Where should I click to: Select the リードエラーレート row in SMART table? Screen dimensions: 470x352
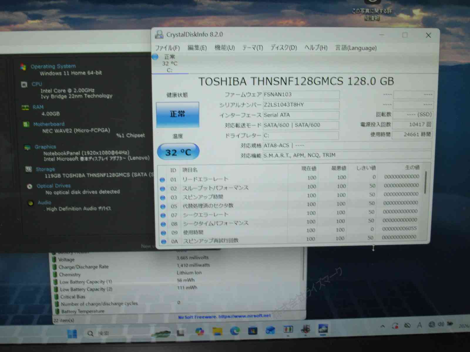(x=205, y=179)
